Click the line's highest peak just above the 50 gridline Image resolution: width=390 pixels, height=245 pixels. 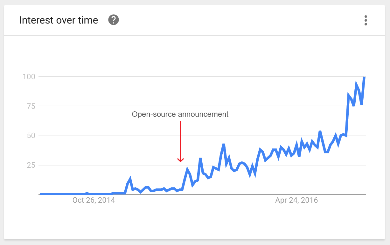click(320, 131)
